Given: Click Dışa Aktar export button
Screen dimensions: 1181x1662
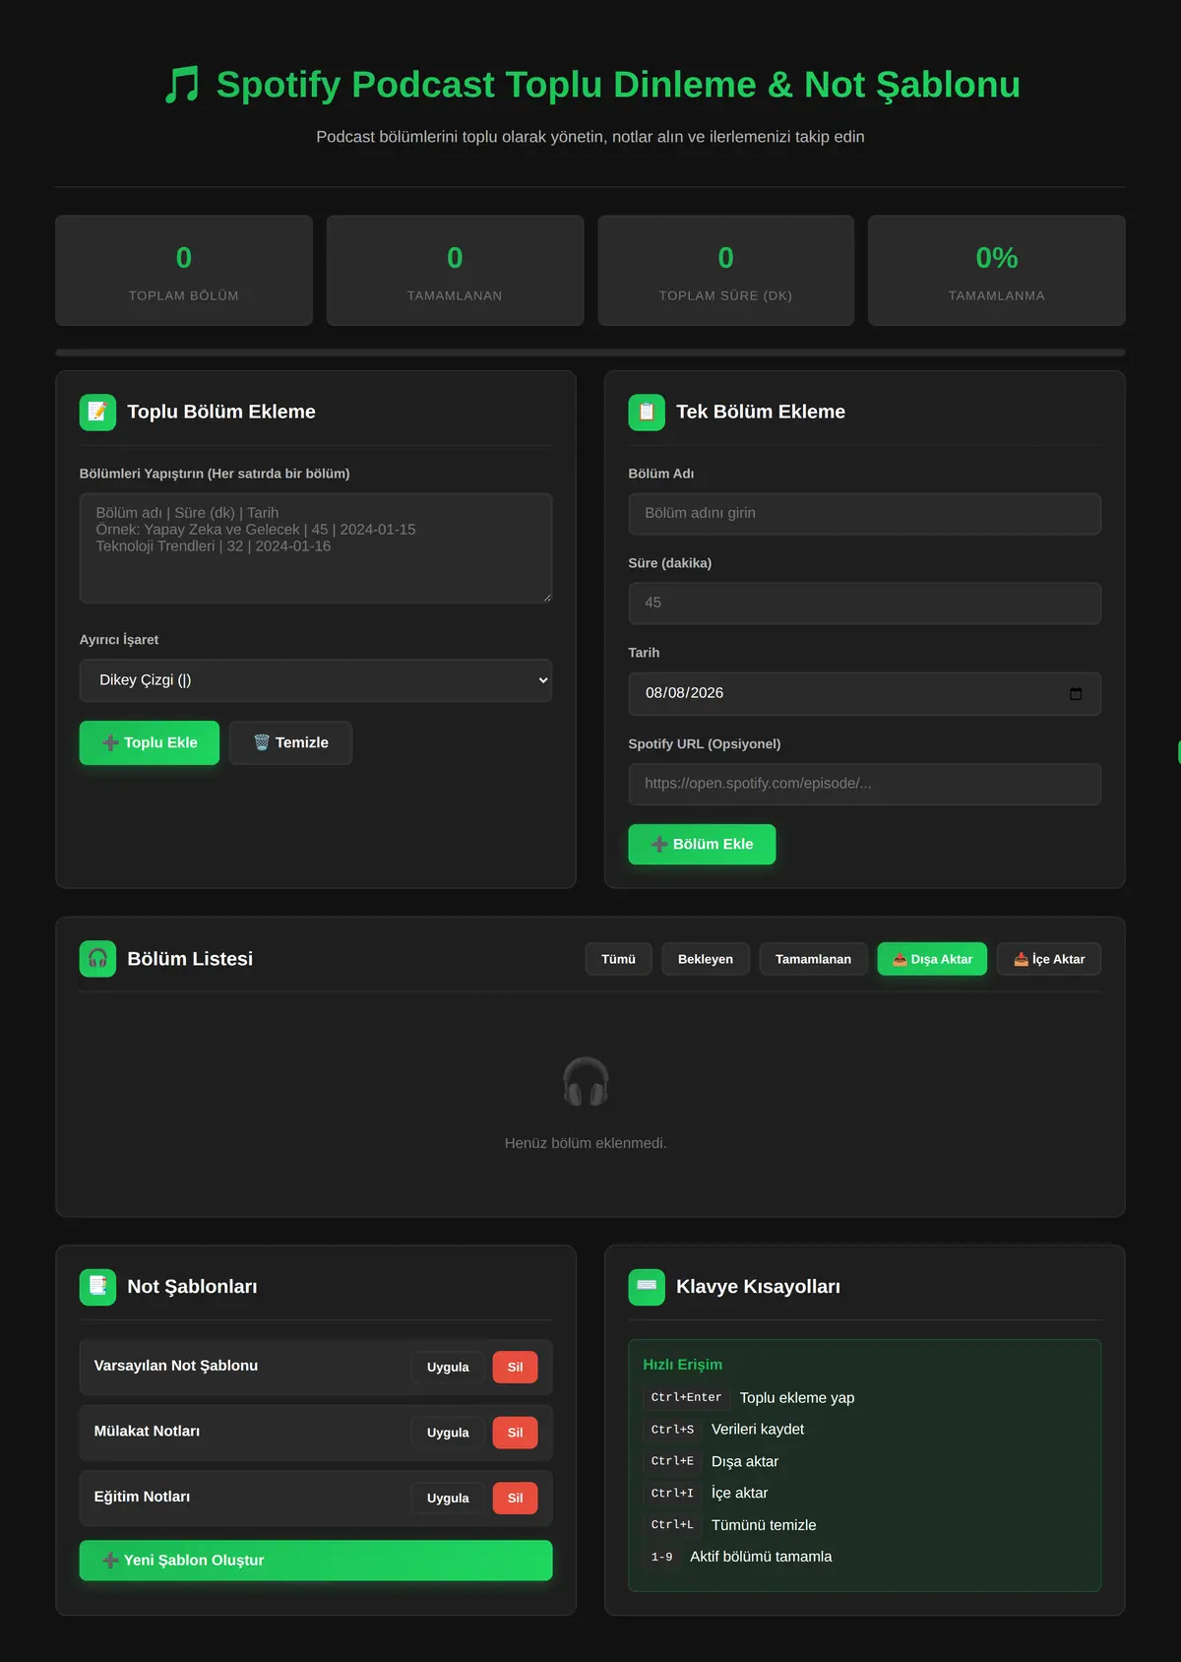Looking at the screenshot, I should tap(932, 959).
